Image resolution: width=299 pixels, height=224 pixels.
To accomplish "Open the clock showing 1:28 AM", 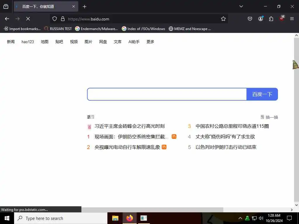I will pos(274,218).
